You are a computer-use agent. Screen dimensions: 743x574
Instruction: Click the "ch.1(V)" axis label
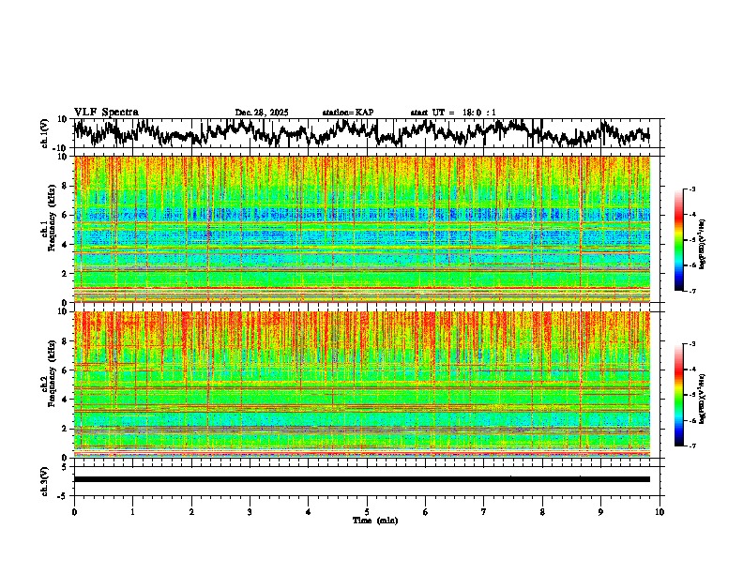(45, 133)
